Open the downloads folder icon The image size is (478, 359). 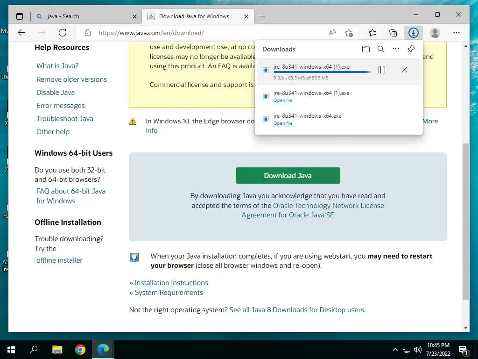pyautogui.click(x=366, y=49)
